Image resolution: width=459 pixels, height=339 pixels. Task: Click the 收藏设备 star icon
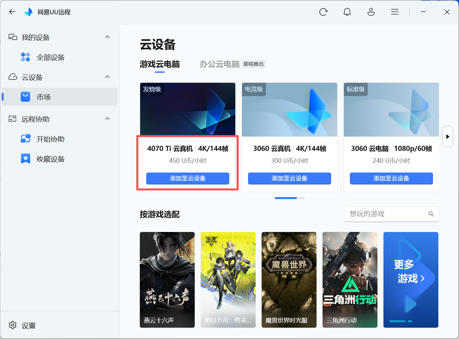coord(26,159)
